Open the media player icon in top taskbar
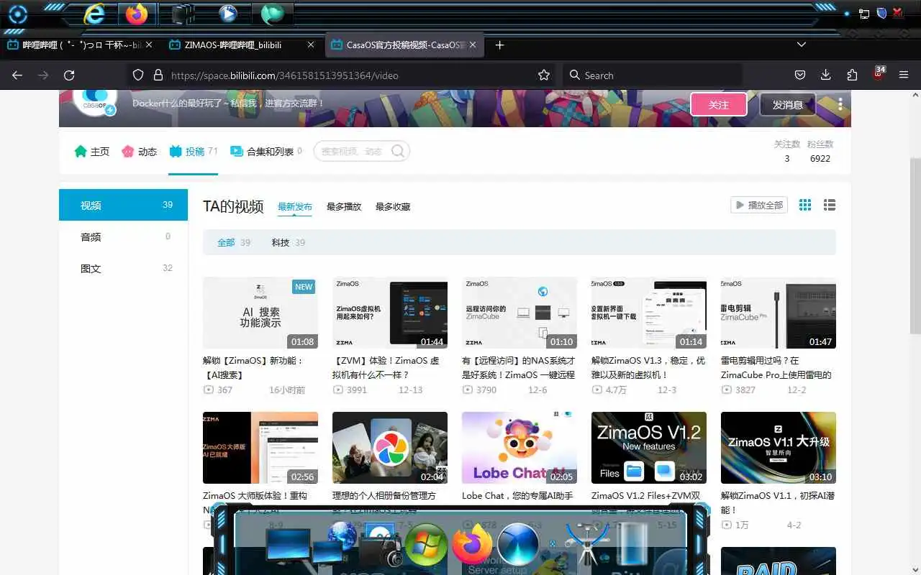The height and width of the screenshot is (575, 921). coord(228,14)
